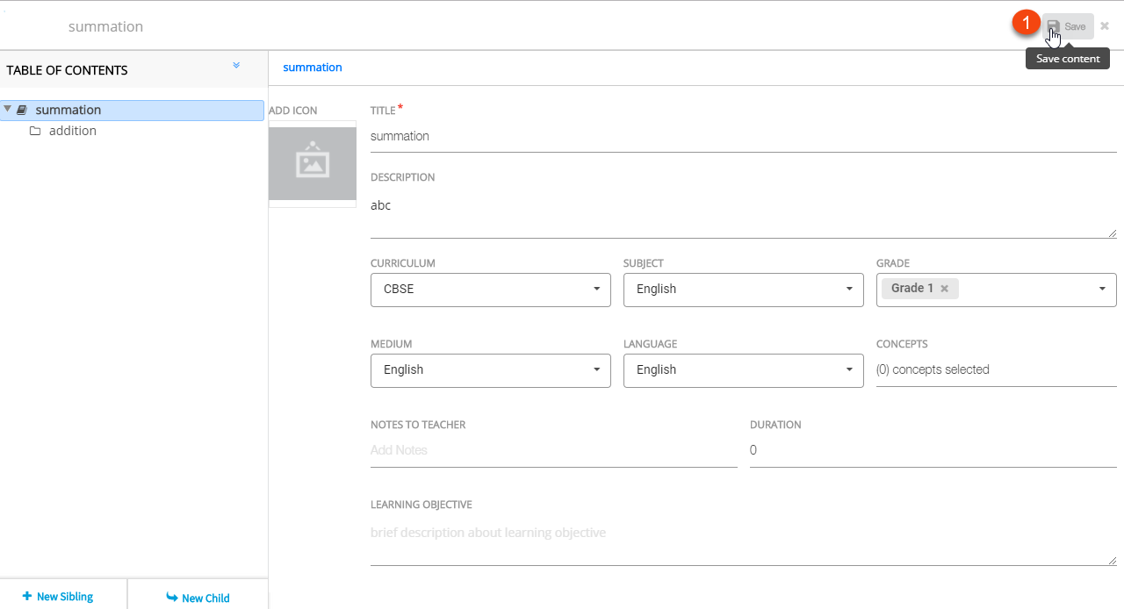The width and height of the screenshot is (1124, 609).
Task: Select the summation book node
Action: pos(68,110)
